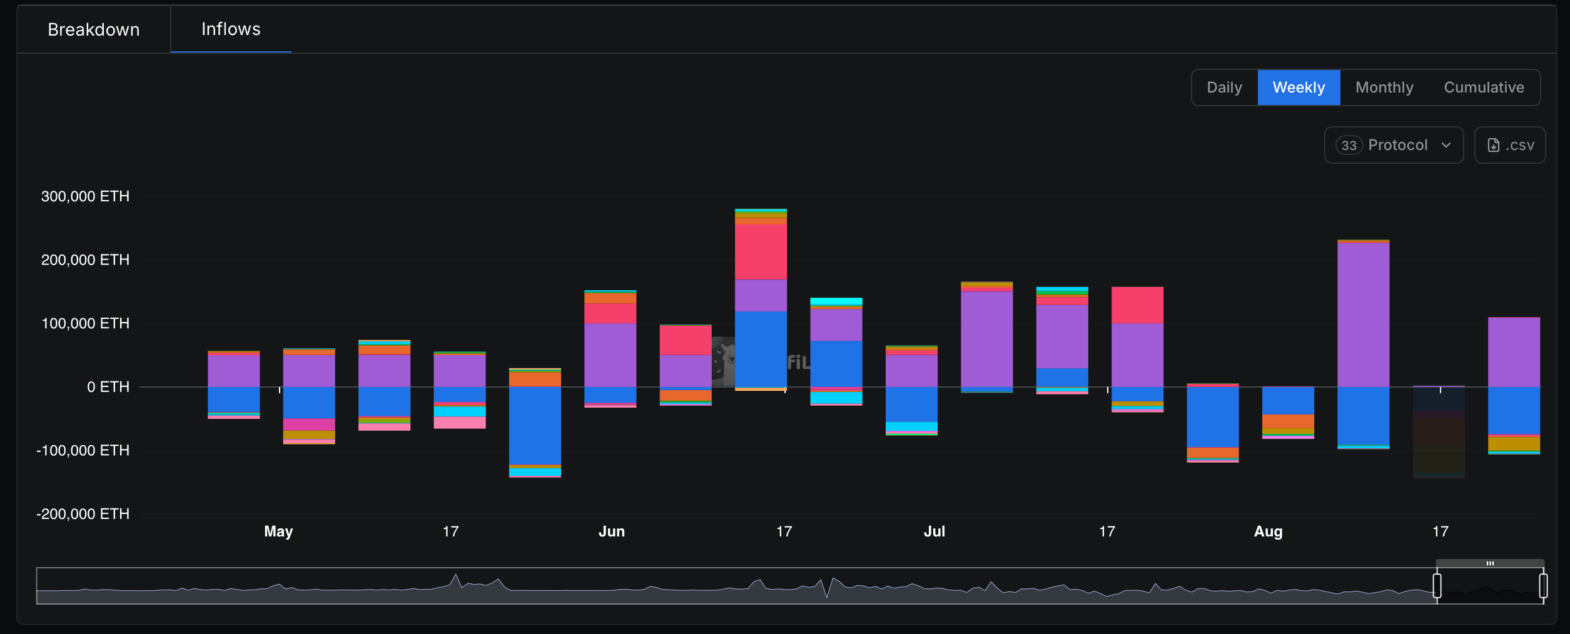This screenshot has width=1570, height=634.
Task: Switch to Monthly aggregation
Action: (x=1384, y=87)
